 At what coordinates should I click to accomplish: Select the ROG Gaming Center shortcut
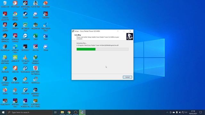(25, 5)
